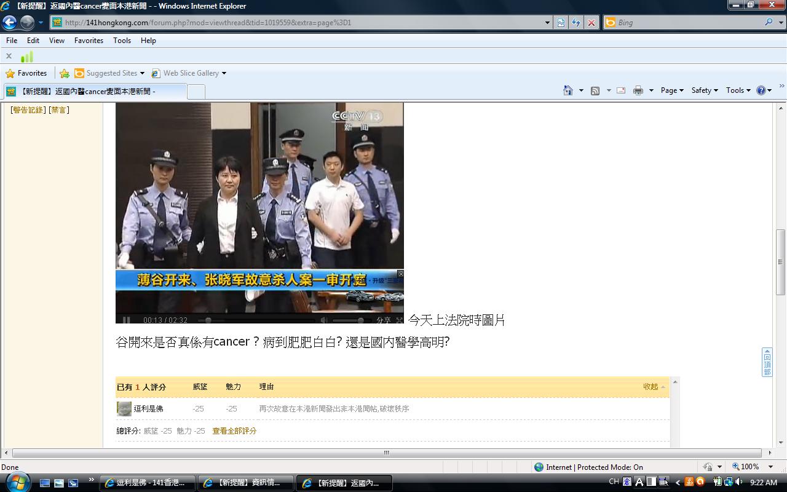
Task: Open the Page menu dropdown
Action: 671,90
